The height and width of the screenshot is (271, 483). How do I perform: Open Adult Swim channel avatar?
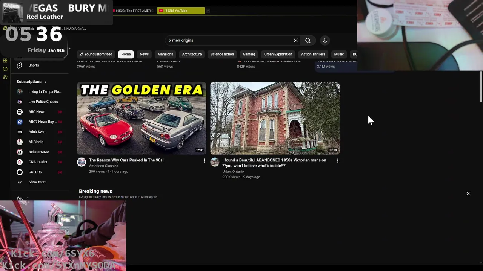(x=20, y=132)
